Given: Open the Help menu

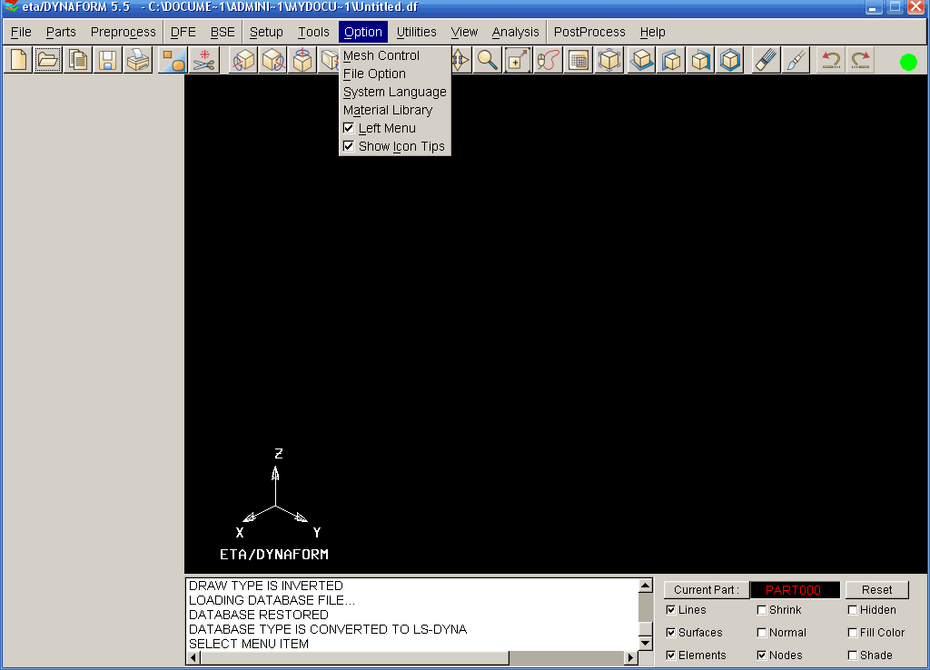Looking at the screenshot, I should pyautogui.click(x=652, y=32).
